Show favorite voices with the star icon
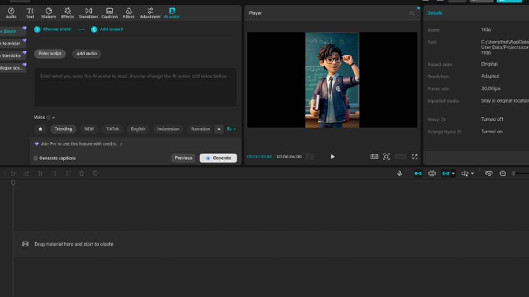The image size is (529, 297). click(x=41, y=129)
